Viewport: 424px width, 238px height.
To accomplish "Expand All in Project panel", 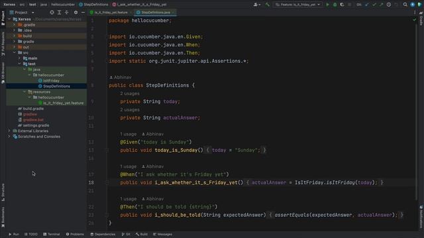I will click(59, 13).
